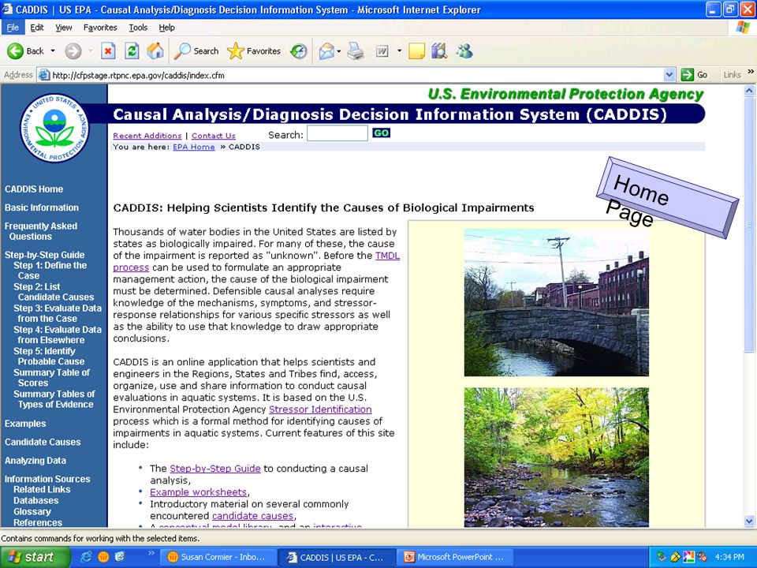The height and width of the screenshot is (568, 757).
Task: Open the Edit menu
Action: (x=37, y=28)
